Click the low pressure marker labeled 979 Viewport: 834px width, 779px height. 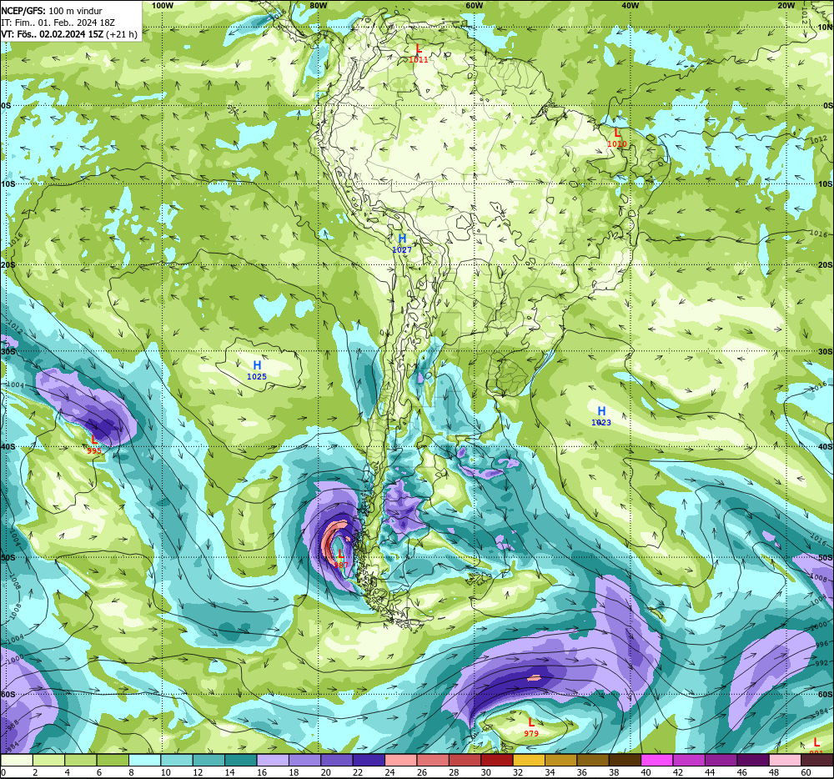coord(530,727)
